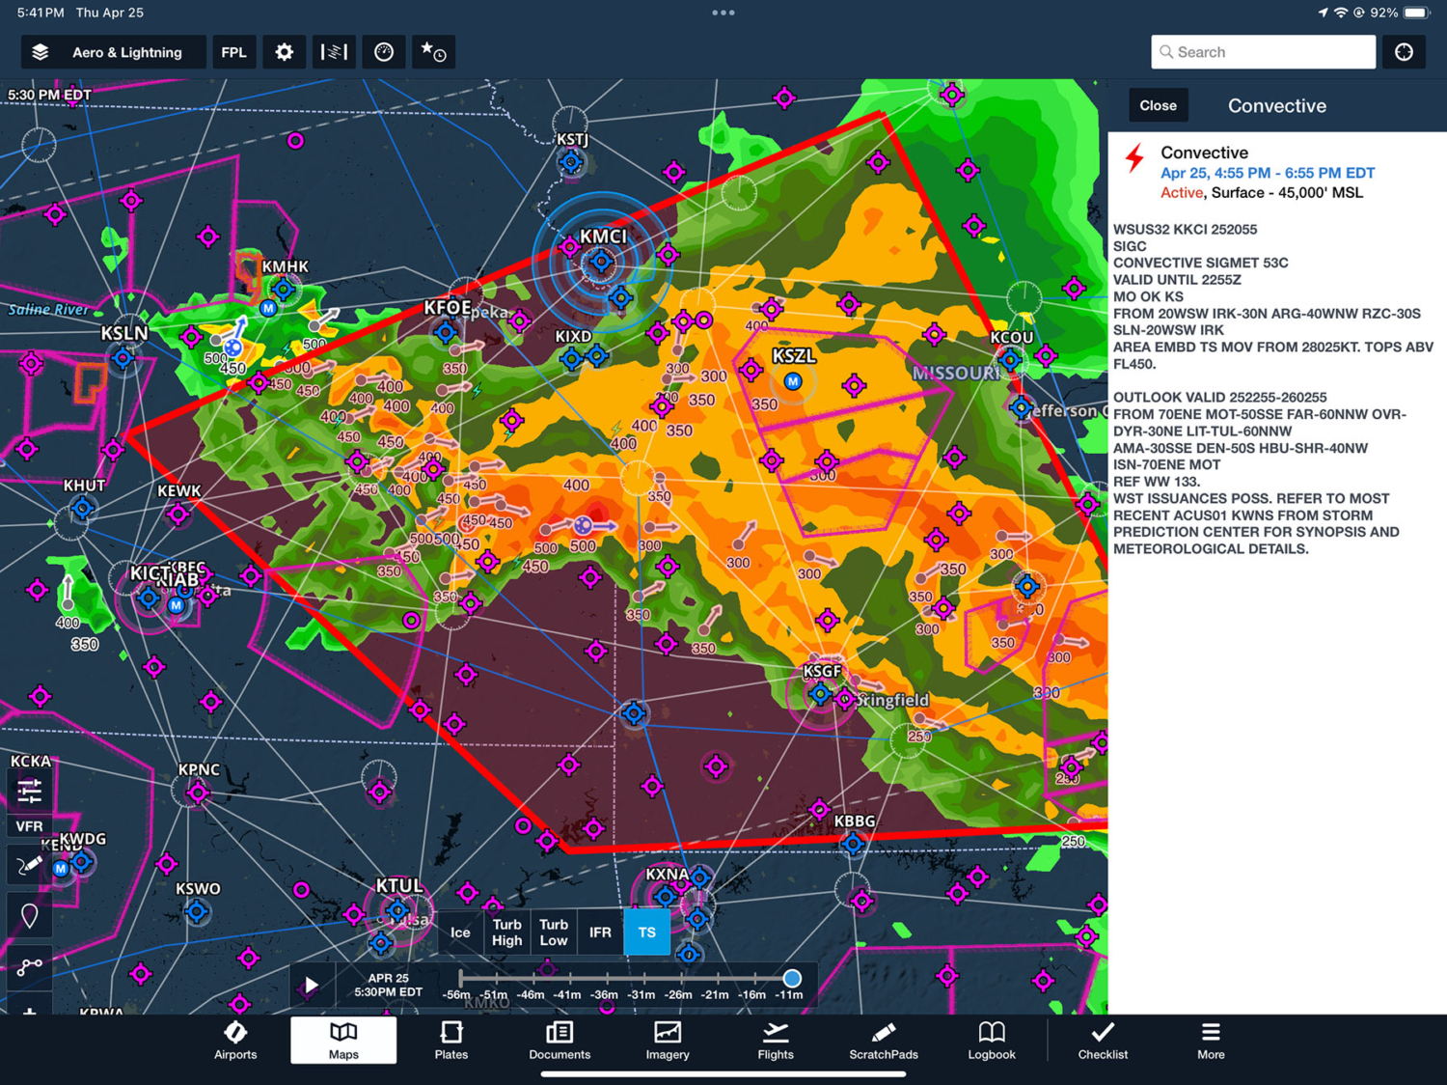Open the VFR chart selector
1447x1085 pixels.
click(29, 825)
